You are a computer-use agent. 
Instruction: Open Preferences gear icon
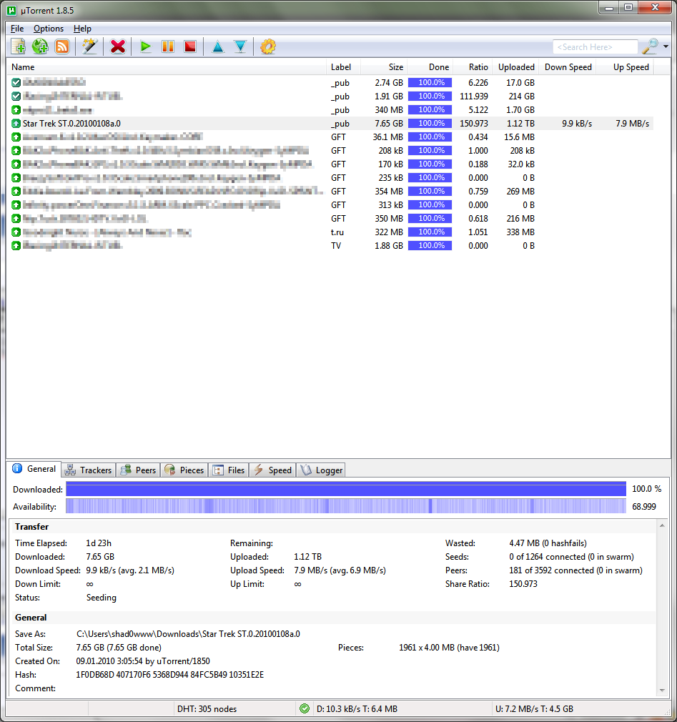tap(268, 46)
